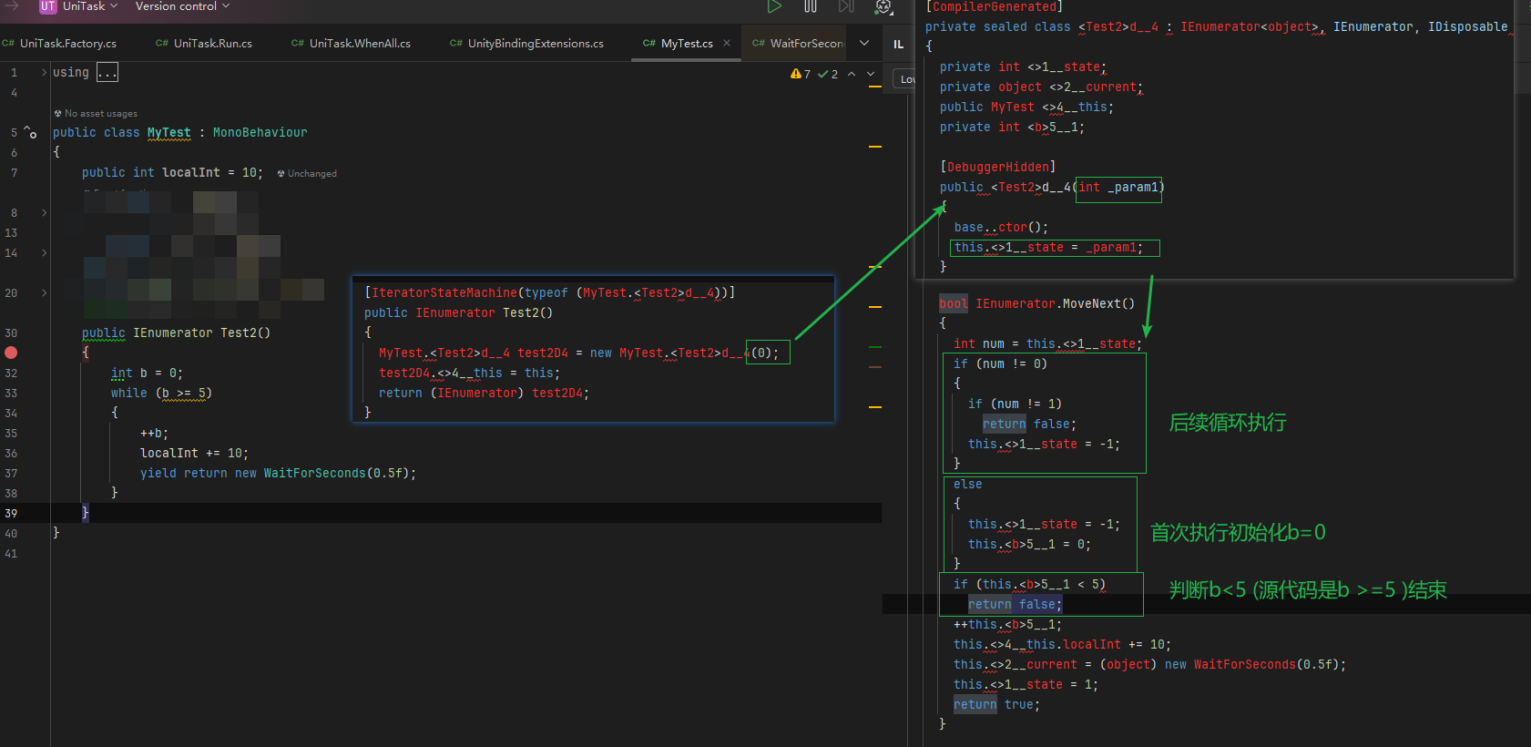
Task: Go to next highlighted problem arrow
Action: pyautogui.click(x=871, y=74)
